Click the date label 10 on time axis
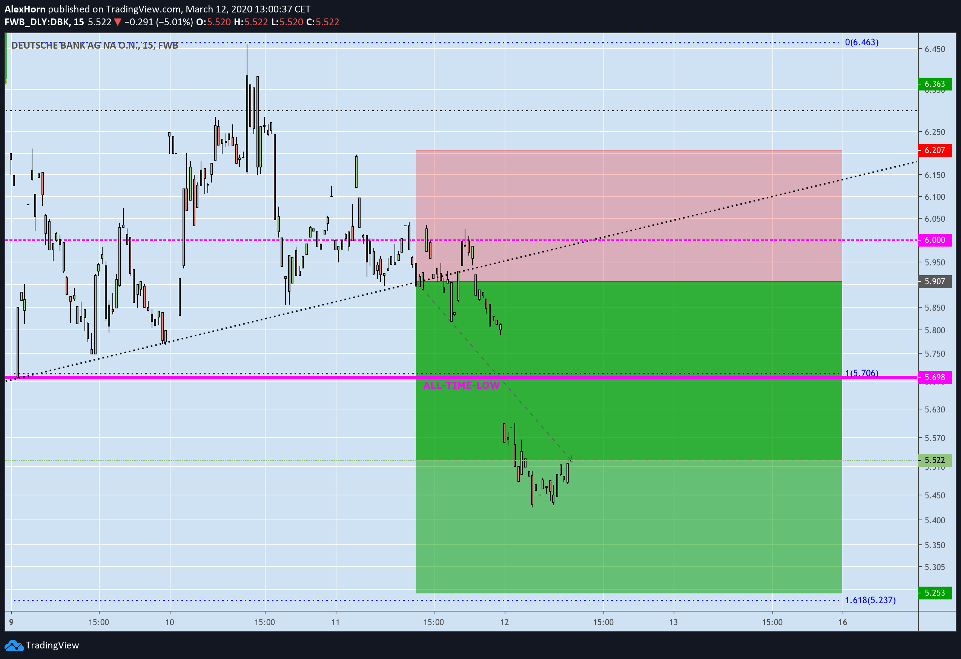 click(170, 622)
